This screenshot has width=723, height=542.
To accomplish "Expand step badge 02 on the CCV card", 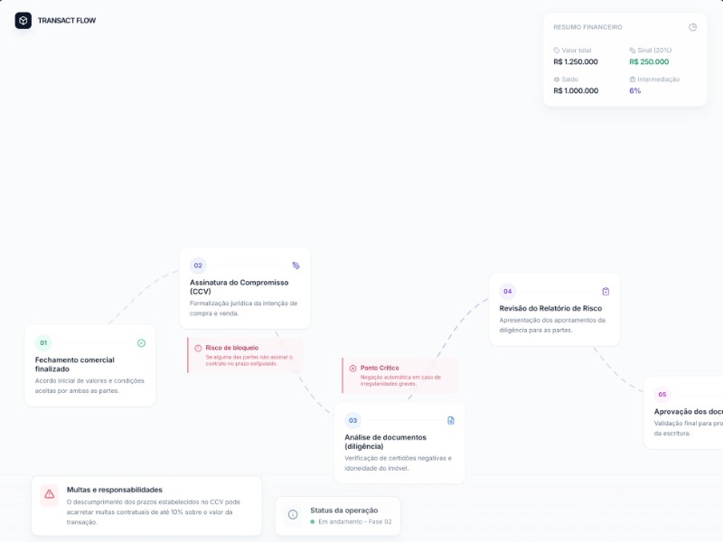I will pyautogui.click(x=198, y=265).
